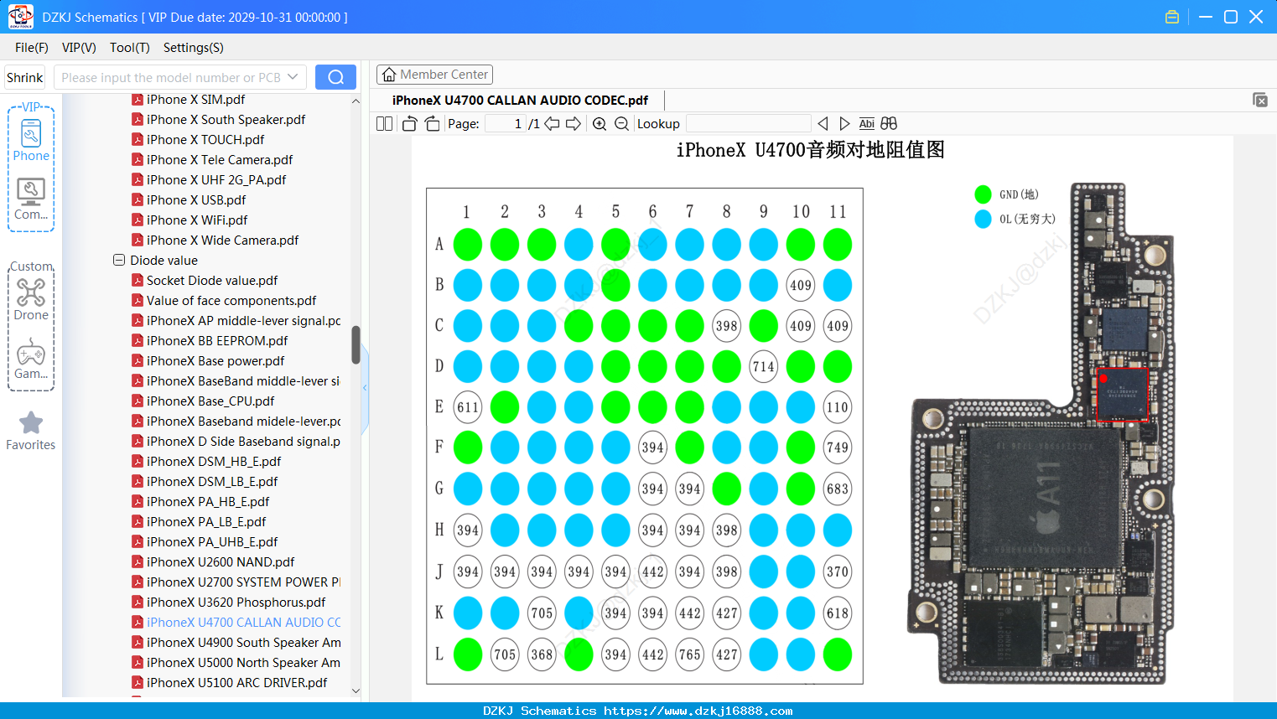Open the Drone category

(x=31, y=299)
